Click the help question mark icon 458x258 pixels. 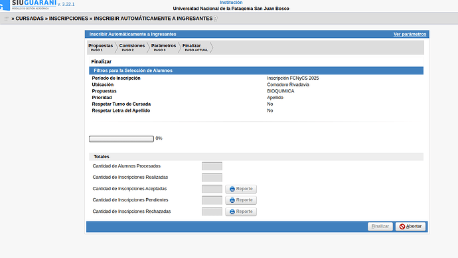coord(216,19)
